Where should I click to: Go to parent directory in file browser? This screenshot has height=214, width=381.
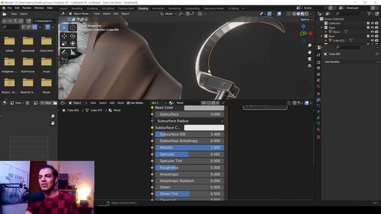click(15, 21)
